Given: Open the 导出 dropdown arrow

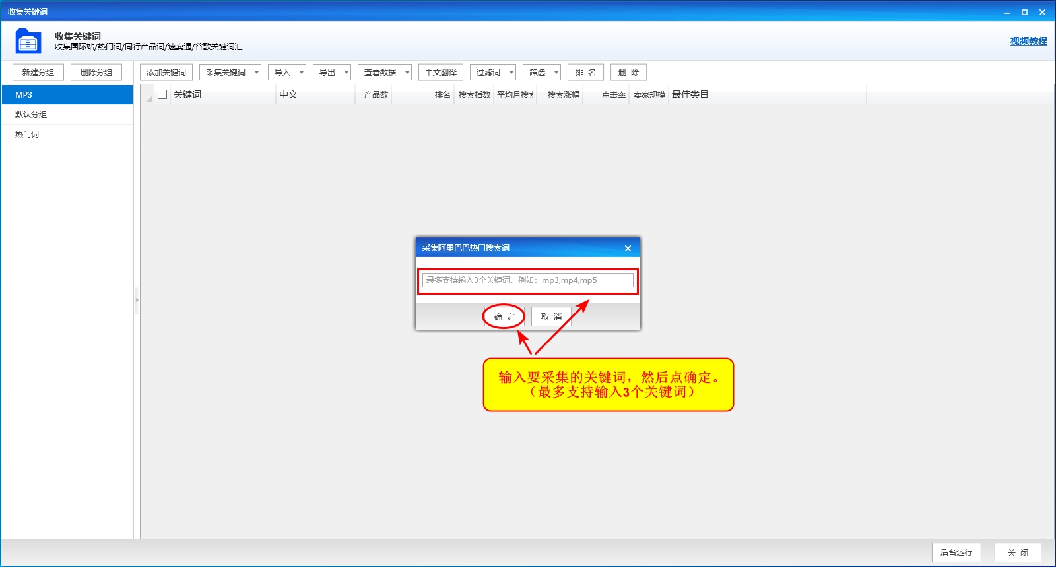Looking at the screenshot, I should (346, 73).
